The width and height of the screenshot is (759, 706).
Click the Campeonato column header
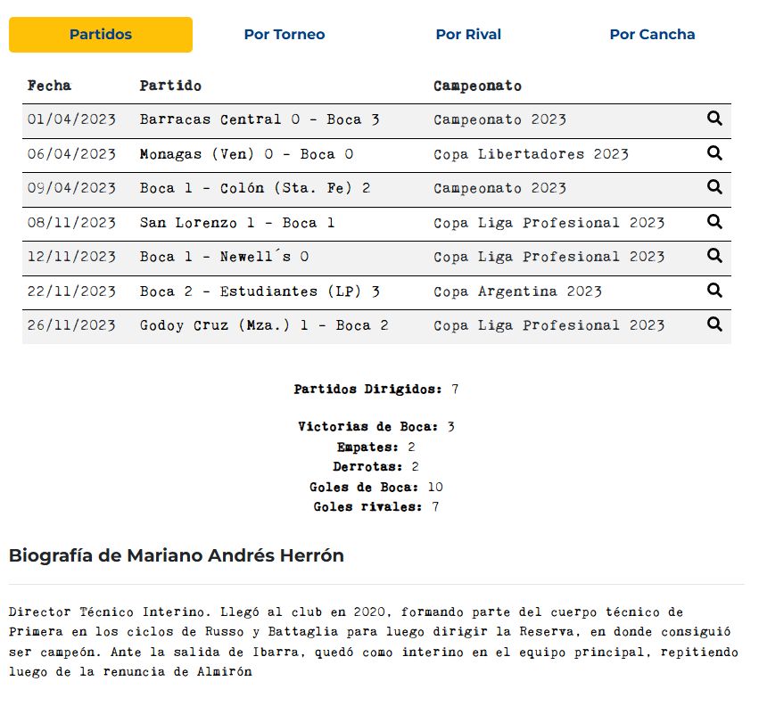pyautogui.click(x=477, y=86)
